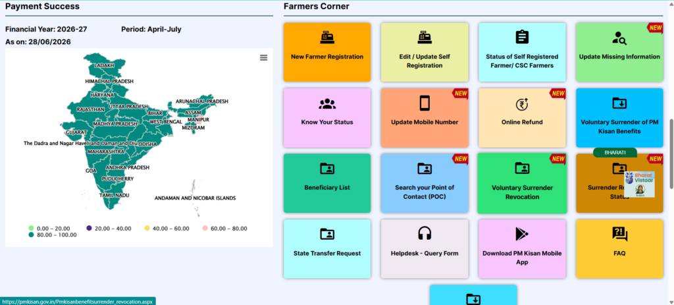
Task: Toggle the 0.00 – 20.00 legend entry
Action: pos(49,229)
